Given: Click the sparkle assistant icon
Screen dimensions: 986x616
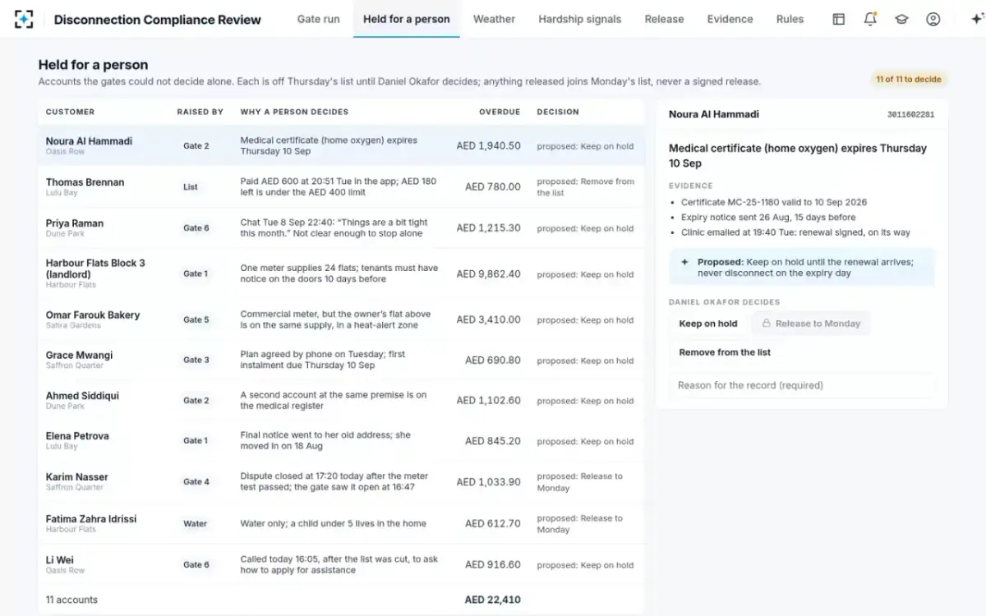Looking at the screenshot, I should click(977, 19).
